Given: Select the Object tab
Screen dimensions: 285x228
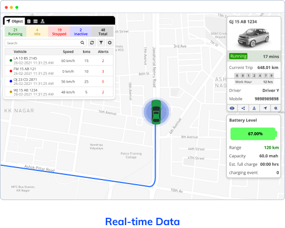Looking at the screenshot, I should (15, 21).
